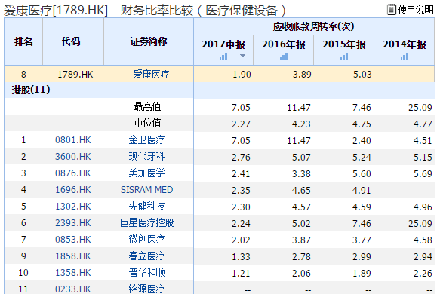437x294 pixels.
Task: Click stock code 0233.HK
Action: click(x=73, y=289)
